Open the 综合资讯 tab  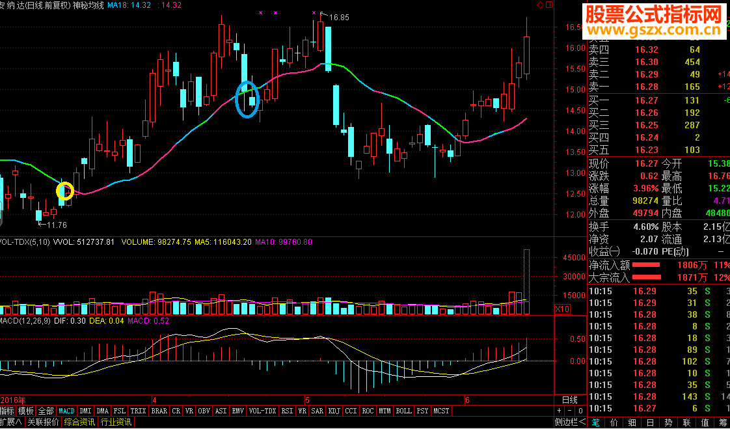pos(79,422)
